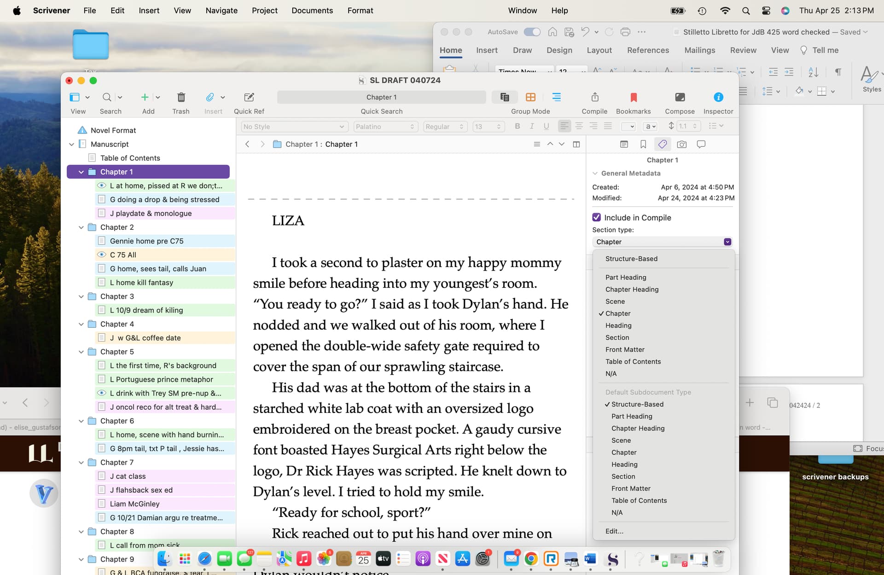Viewport: 884px width, 575px height.
Task: Select Front Matter section type
Action: tap(625, 349)
